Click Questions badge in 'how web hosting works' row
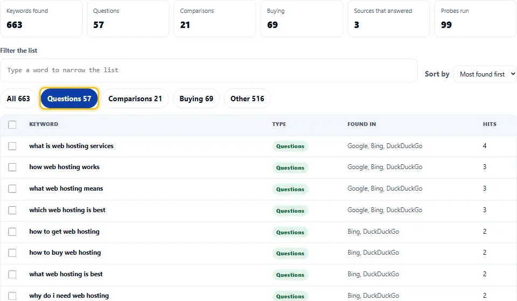The image size is (517, 301). click(290, 168)
